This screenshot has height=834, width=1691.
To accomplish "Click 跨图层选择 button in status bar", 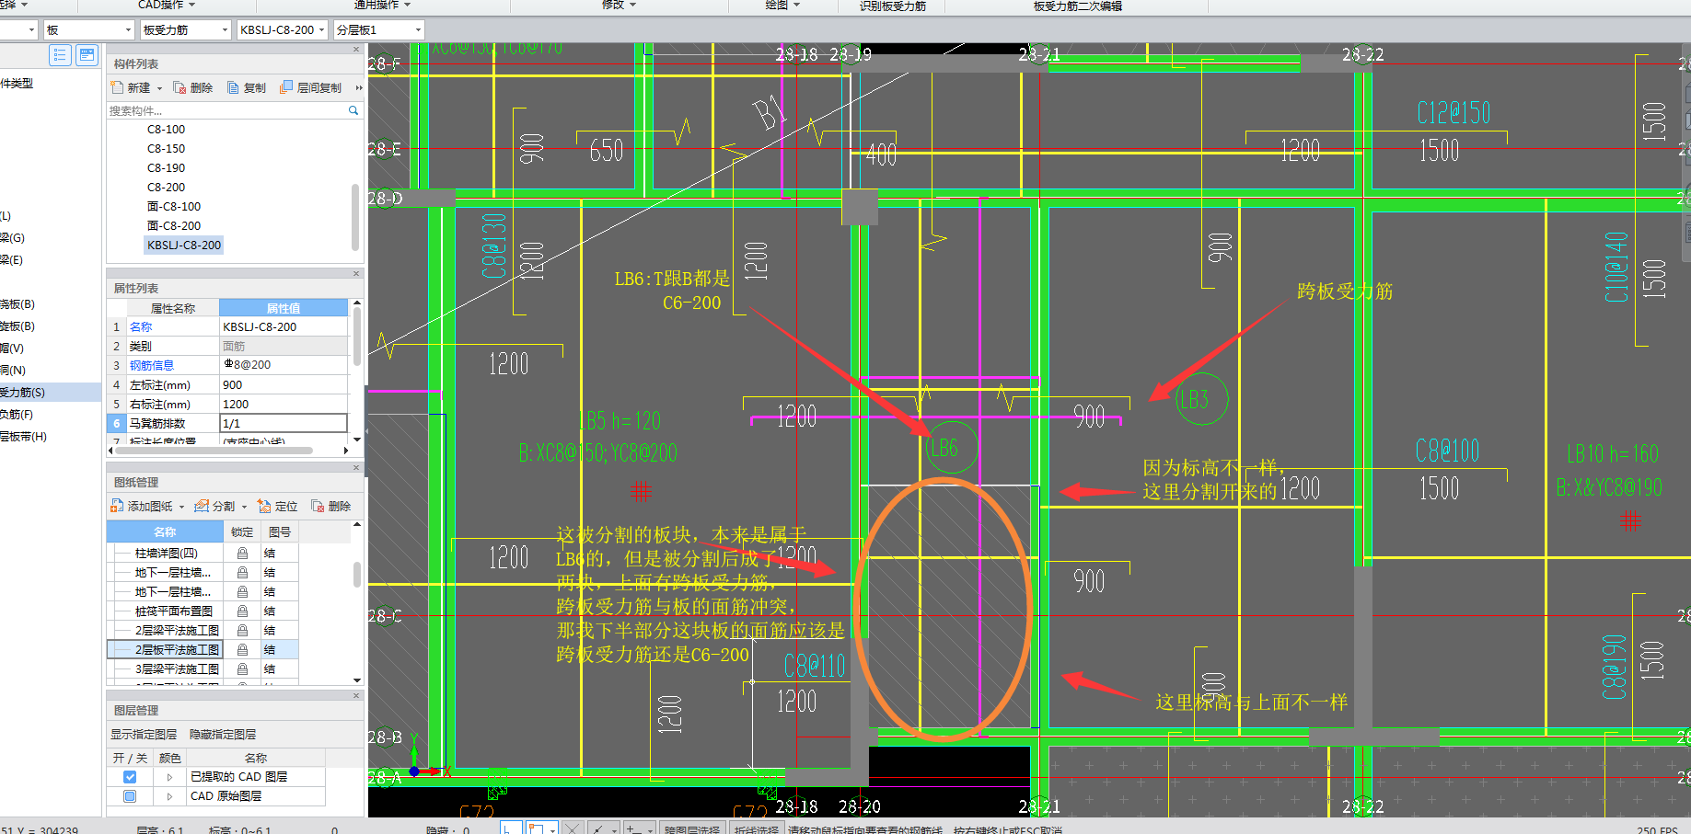I will click(x=692, y=828).
